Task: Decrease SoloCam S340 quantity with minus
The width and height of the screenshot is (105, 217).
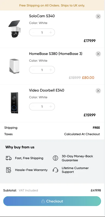Action: [33, 32]
